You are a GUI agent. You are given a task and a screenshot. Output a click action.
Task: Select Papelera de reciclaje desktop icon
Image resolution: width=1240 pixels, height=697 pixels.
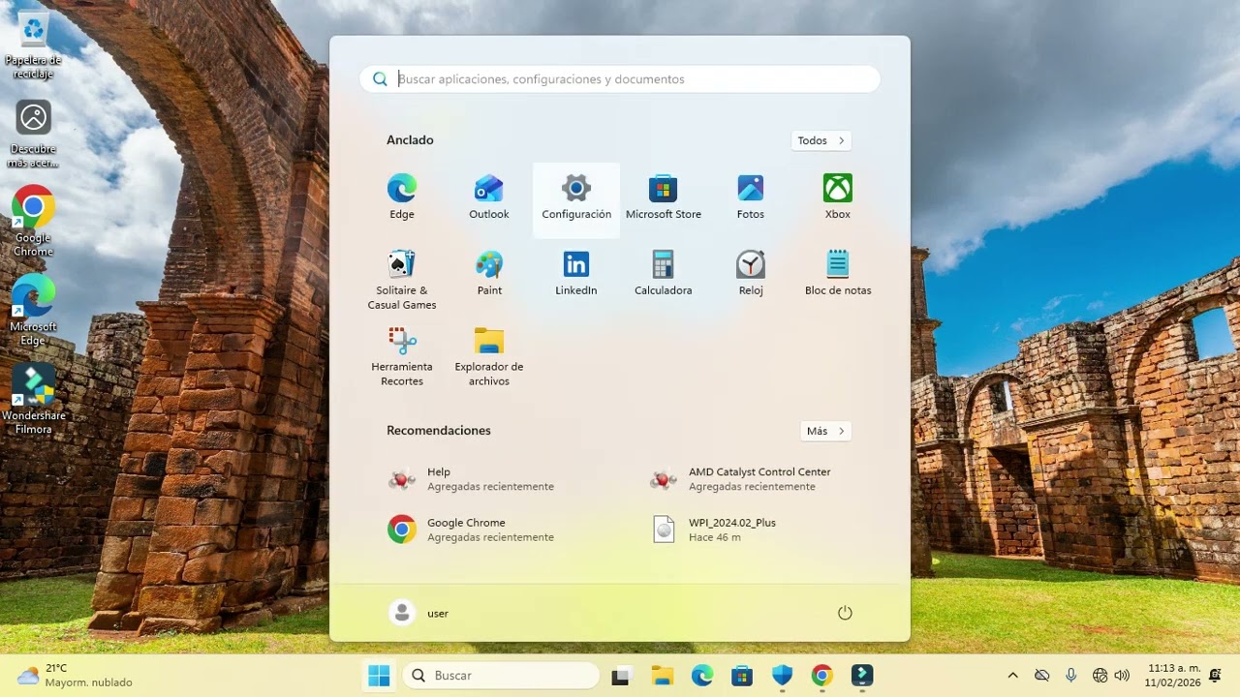coord(34,45)
